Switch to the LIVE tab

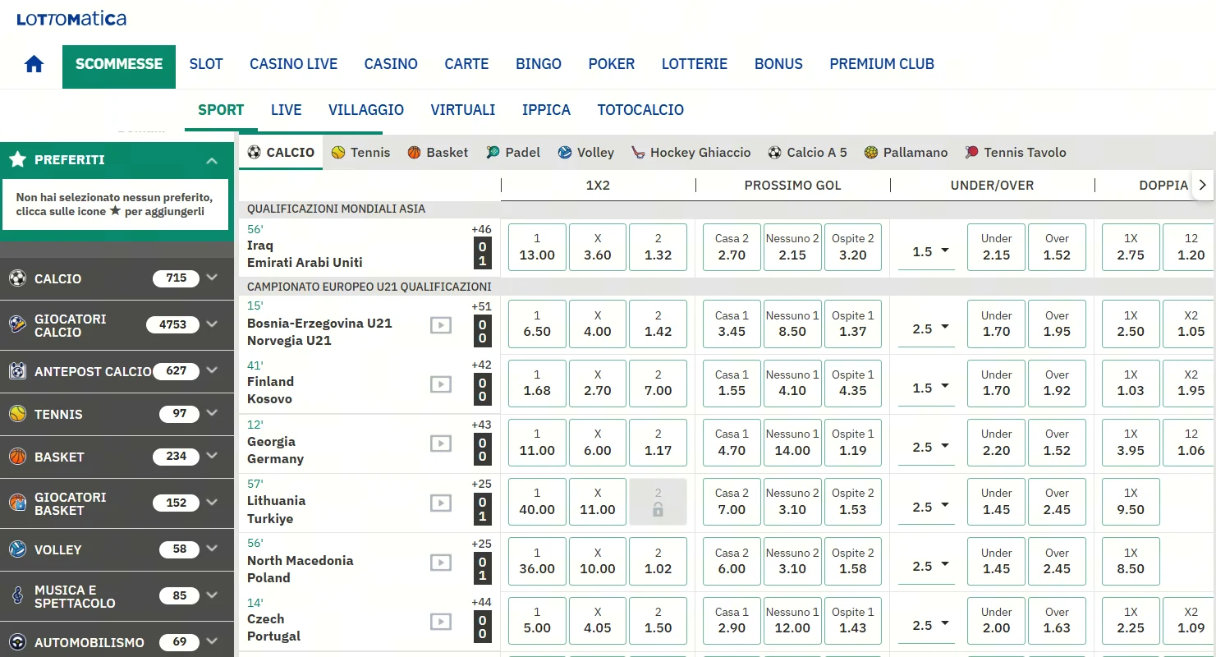pos(286,110)
